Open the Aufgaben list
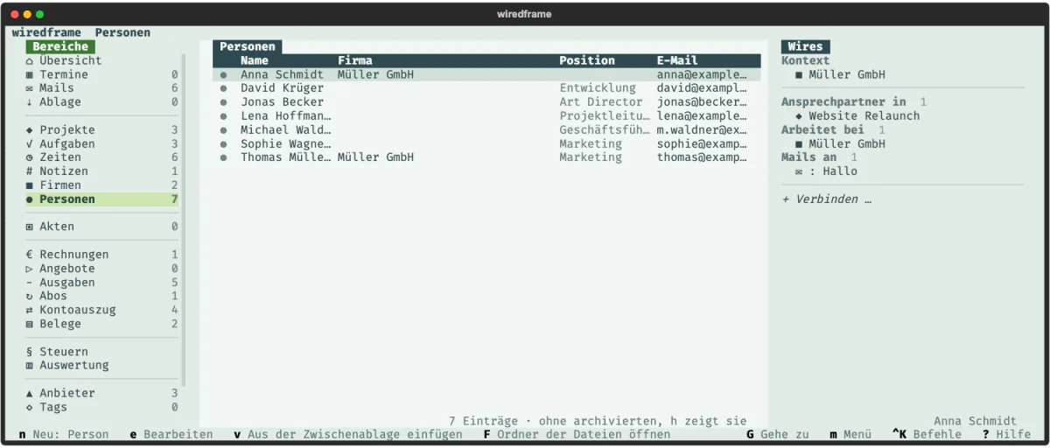 pos(102,143)
